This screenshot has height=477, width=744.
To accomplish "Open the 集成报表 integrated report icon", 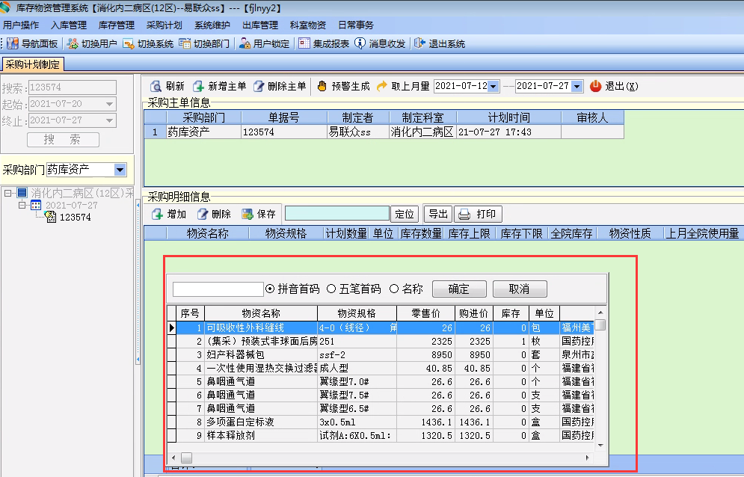I will click(304, 43).
